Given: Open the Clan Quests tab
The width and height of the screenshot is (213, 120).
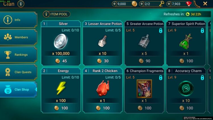Looking at the screenshot, I should click(x=18, y=72).
